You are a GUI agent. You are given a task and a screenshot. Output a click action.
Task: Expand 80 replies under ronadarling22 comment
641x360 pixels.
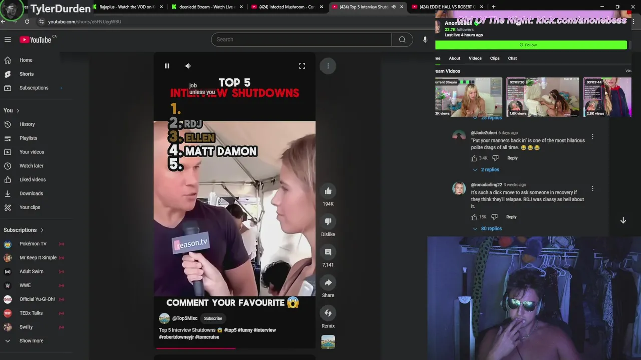[487, 229]
